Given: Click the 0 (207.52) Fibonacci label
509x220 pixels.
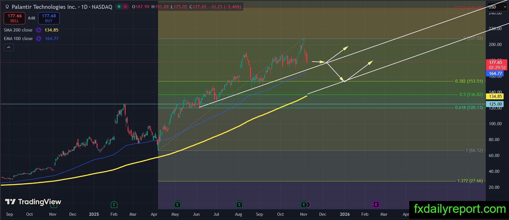Looking at the screenshot, I should pos(473,38).
